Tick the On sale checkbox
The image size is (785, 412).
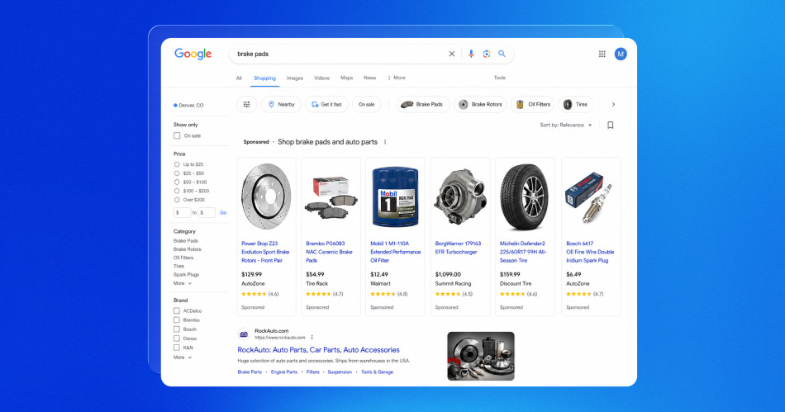(x=177, y=136)
